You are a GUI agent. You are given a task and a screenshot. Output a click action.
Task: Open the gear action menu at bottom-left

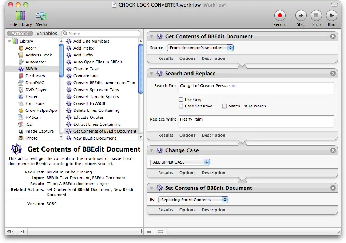pos(11,231)
